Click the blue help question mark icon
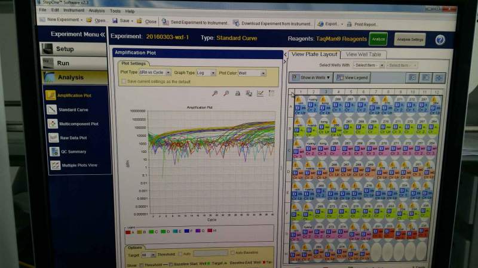Screen dimensions: 478x268 coord(440,40)
